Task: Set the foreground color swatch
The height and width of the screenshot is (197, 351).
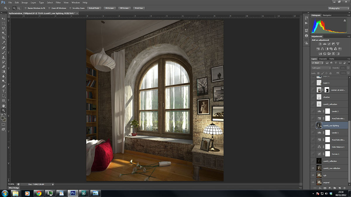Action: 3,118
